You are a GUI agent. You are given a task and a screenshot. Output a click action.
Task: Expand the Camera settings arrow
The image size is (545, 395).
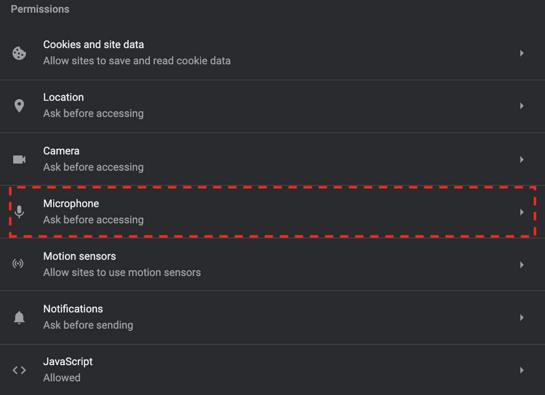pos(522,160)
